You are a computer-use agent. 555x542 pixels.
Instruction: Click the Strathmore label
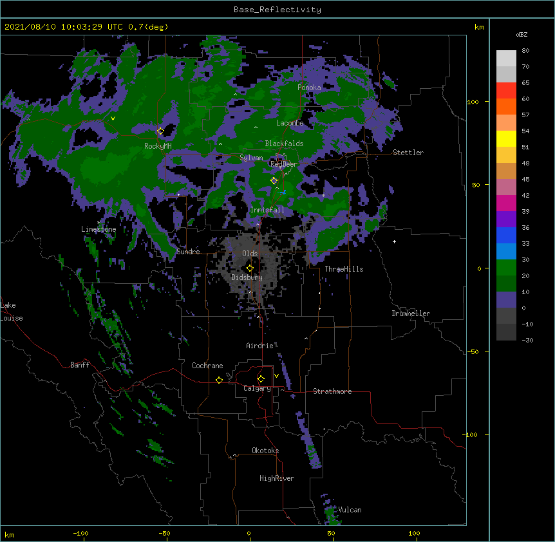pos(332,391)
